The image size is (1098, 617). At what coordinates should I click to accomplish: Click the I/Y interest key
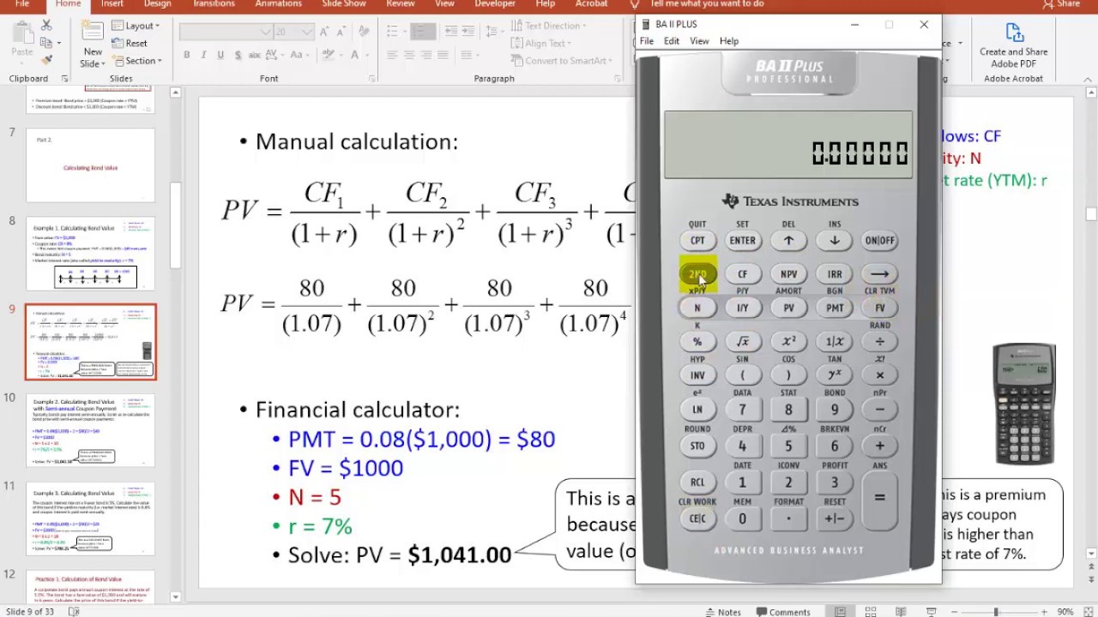coord(743,308)
